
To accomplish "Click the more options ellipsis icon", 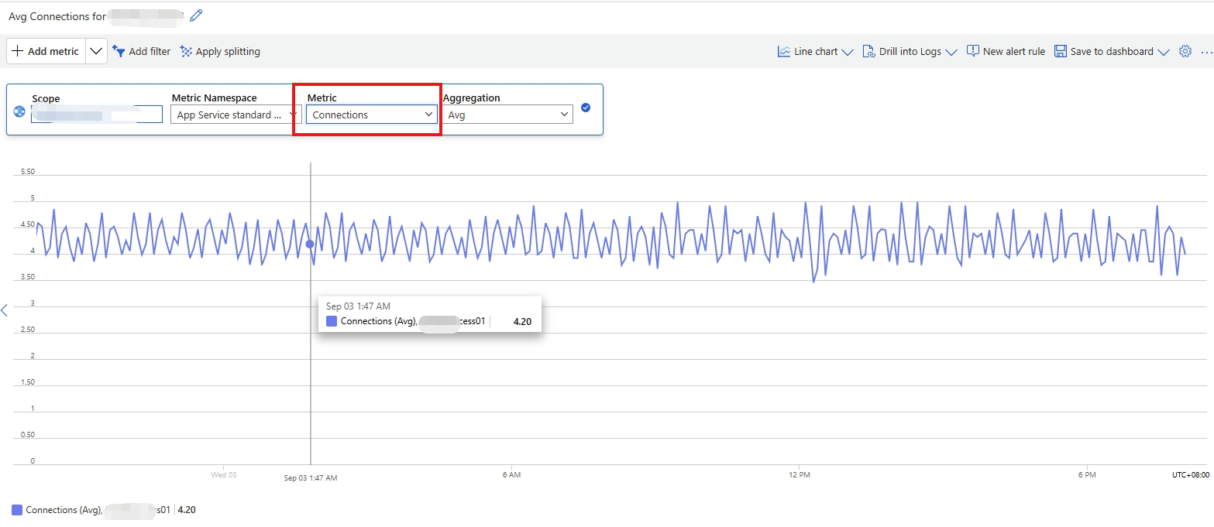I will click(x=1206, y=51).
